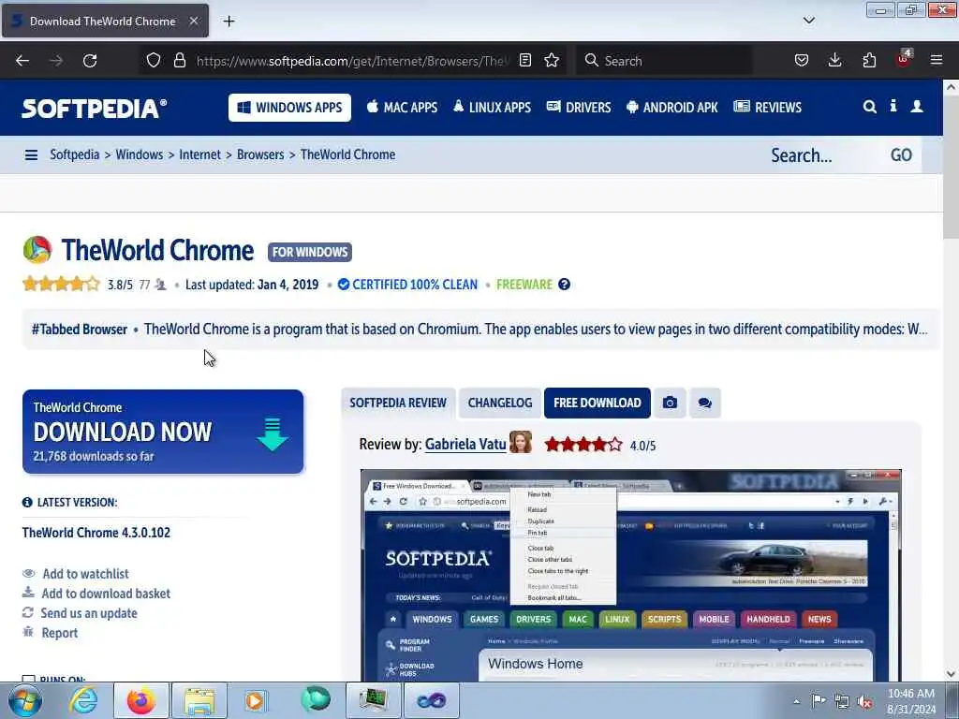
Task: Open the hamburger menu beside the breadcrumb
Action: [x=31, y=154]
